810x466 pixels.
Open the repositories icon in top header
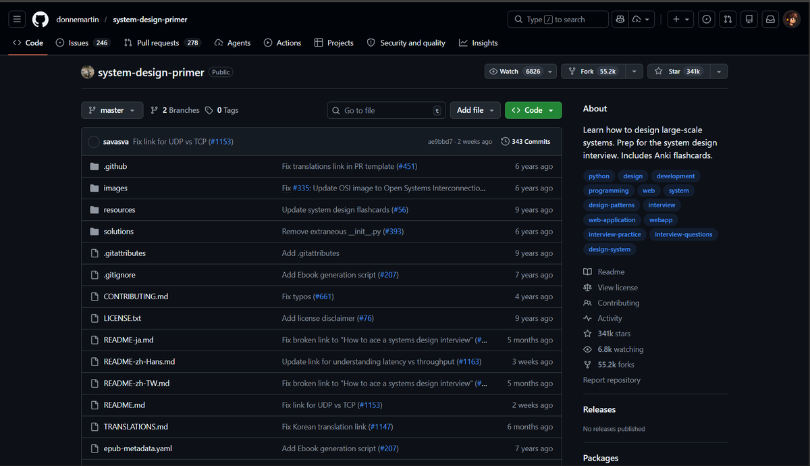(x=749, y=20)
